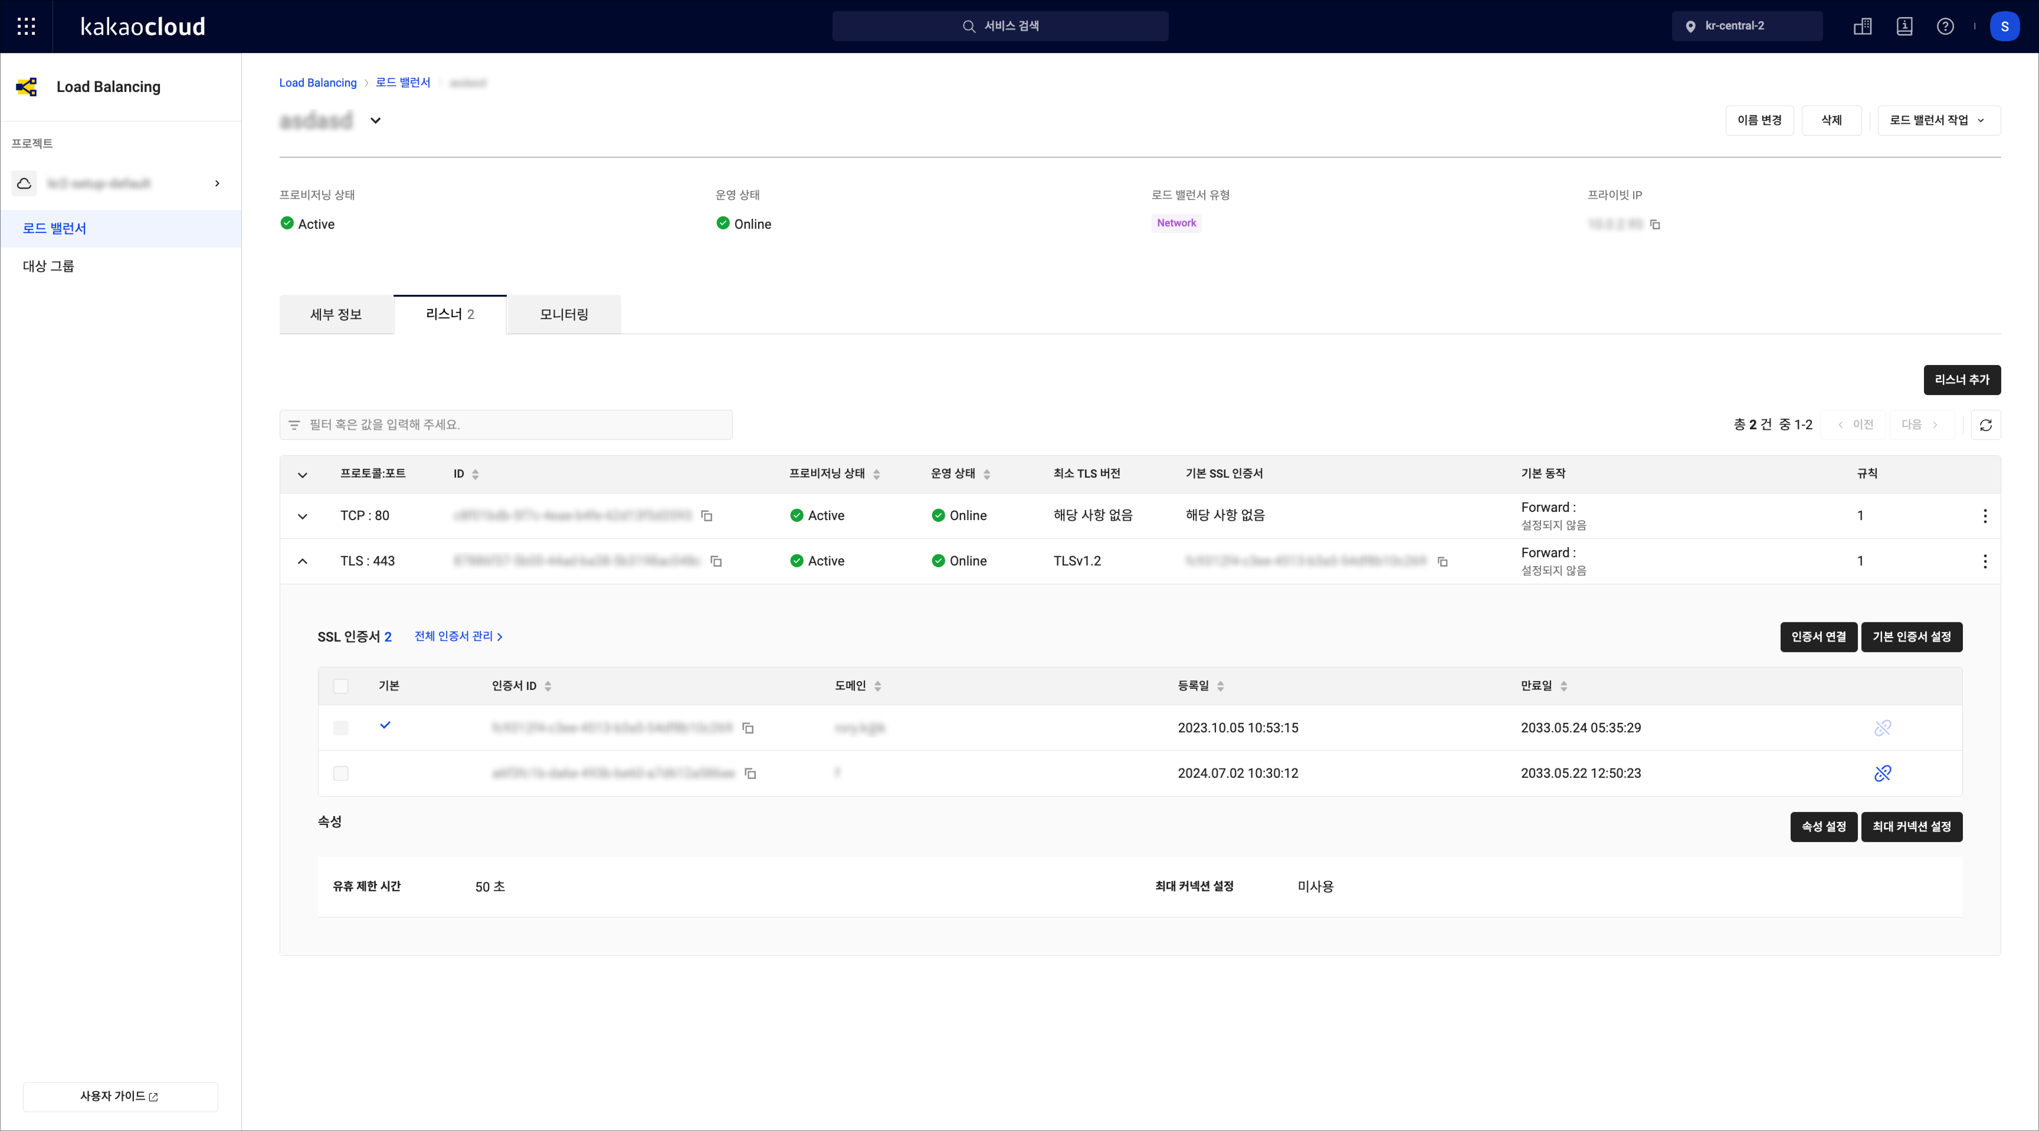
Task: Click the search magnifier icon
Action: (968, 26)
